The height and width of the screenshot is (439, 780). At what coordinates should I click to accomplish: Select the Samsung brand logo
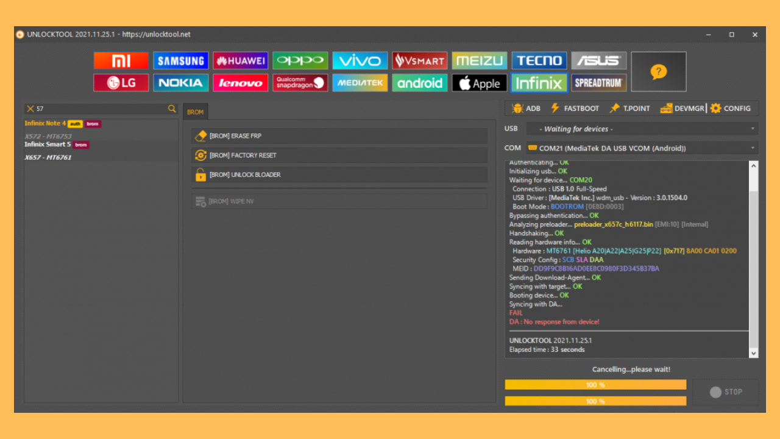tap(180, 60)
